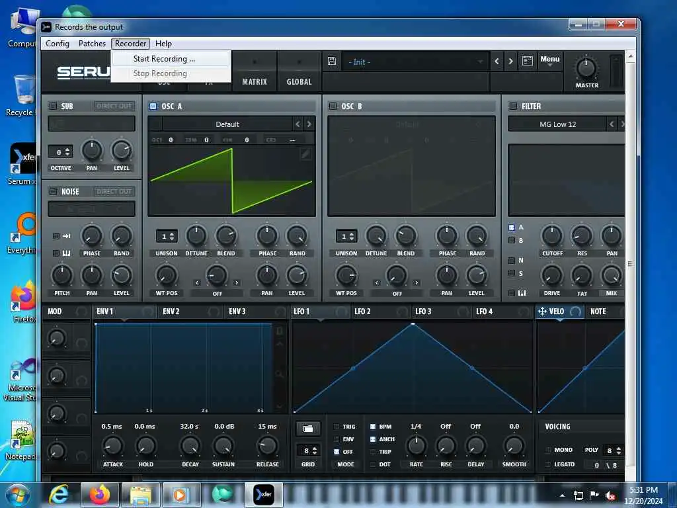Toggle filter routing for oscillator B
The width and height of the screenshot is (677, 508).
click(x=512, y=240)
